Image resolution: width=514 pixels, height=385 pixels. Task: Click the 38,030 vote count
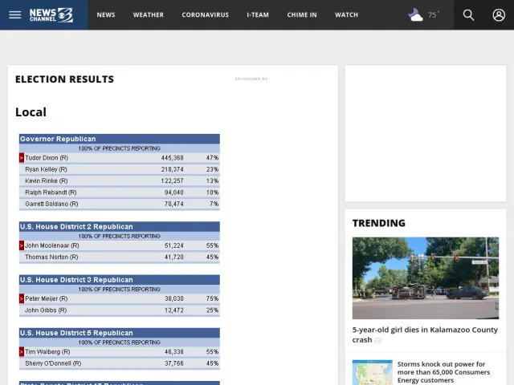click(x=173, y=298)
